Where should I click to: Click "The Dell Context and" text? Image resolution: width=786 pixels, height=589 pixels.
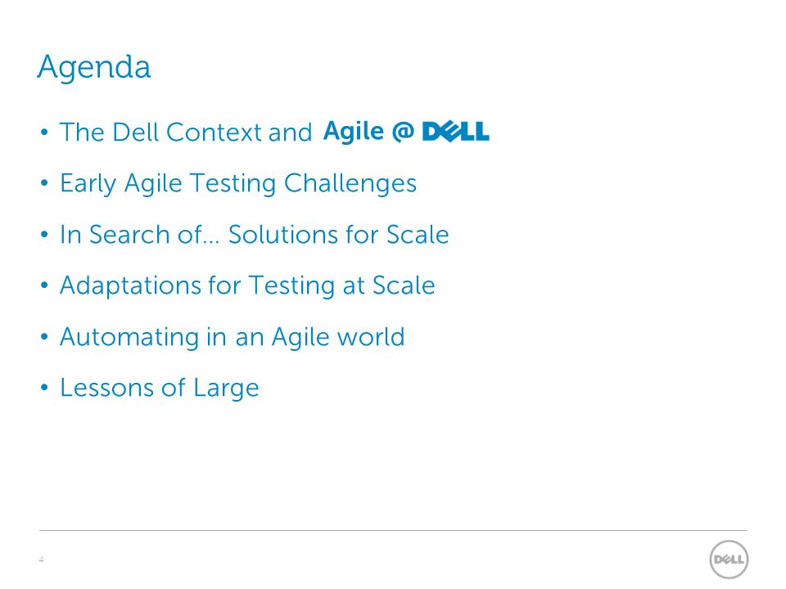point(186,133)
